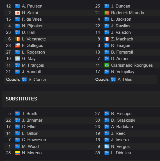This screenshot has width=160, height=161.
Task: Select substitute C. Howieson
Action: (34, 140)
